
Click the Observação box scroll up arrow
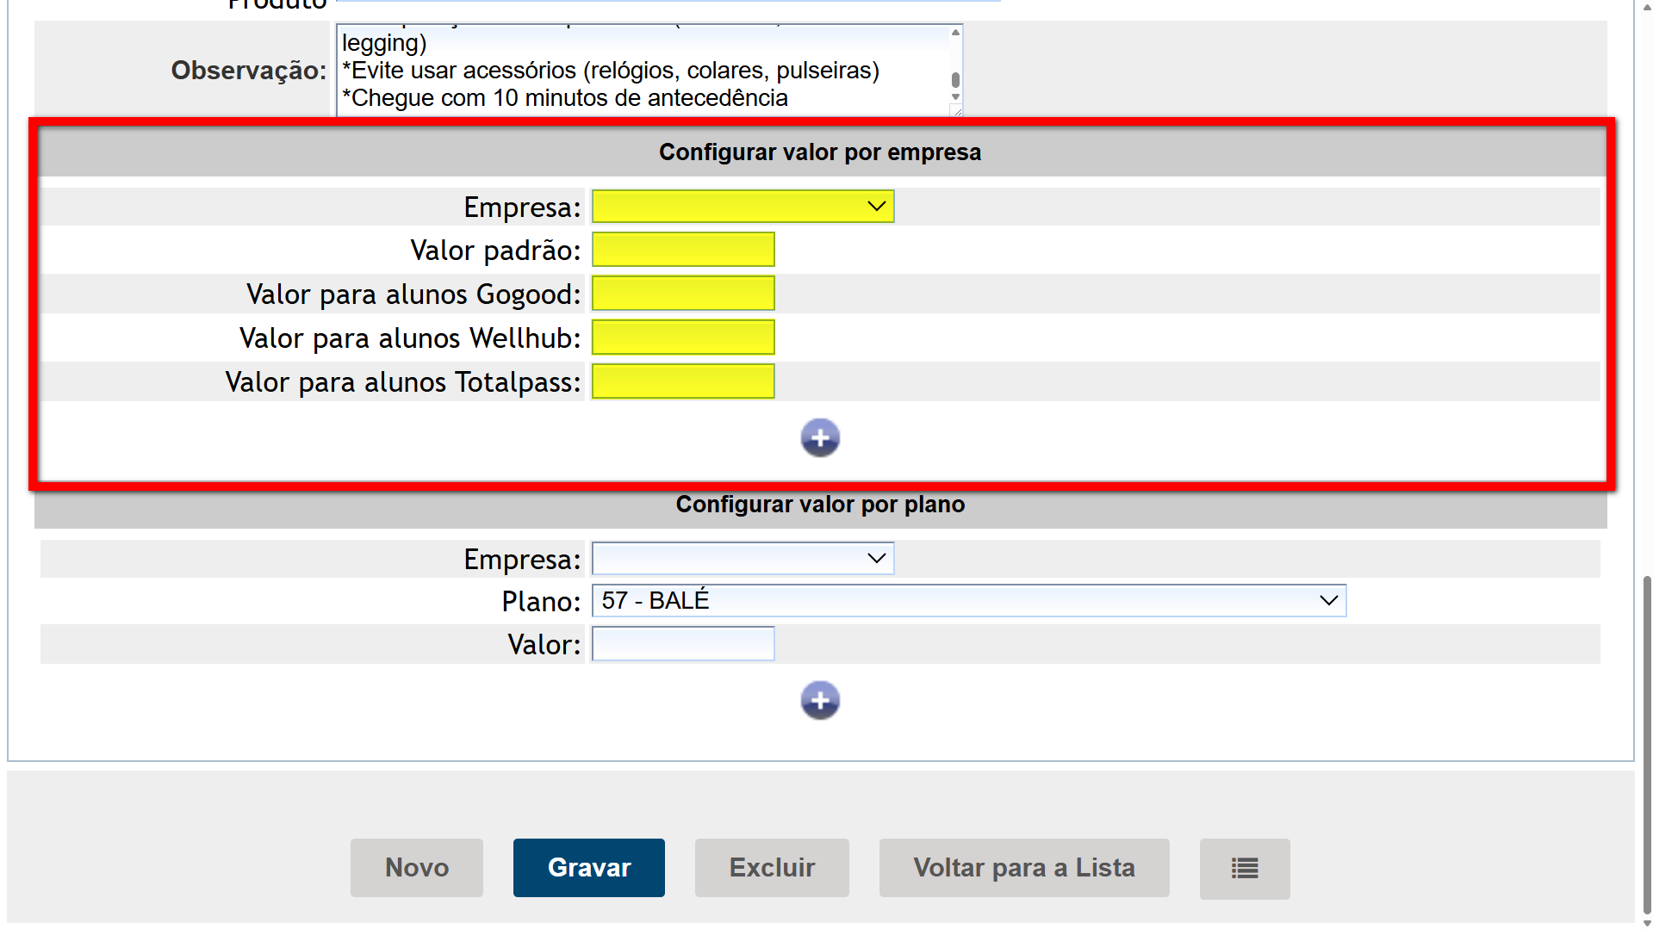click(955, 33)
